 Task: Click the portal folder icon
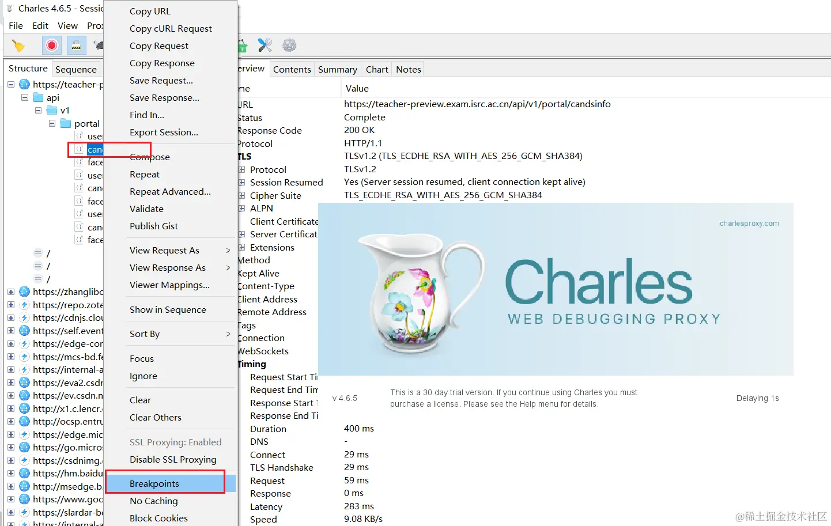pyautogui.click(x=66, y=123)
